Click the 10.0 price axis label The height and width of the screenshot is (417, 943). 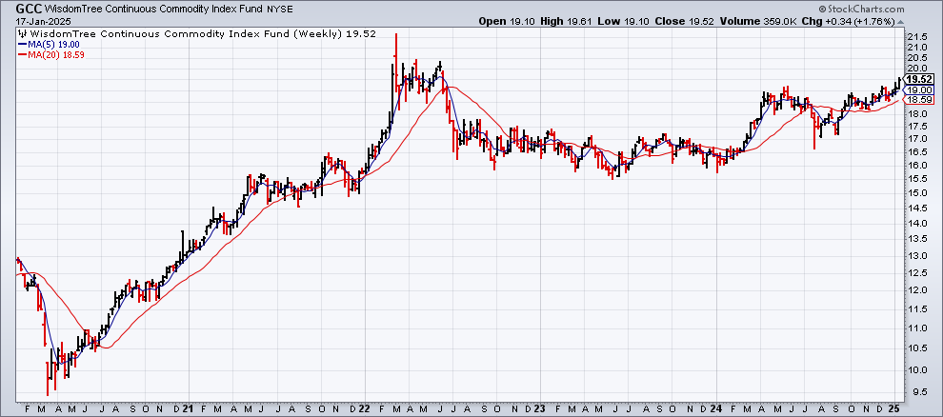point(915,369)
